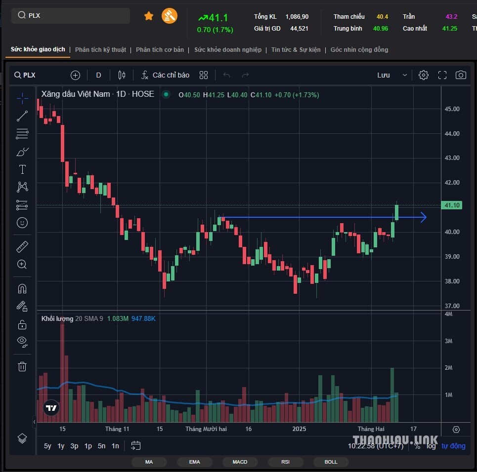477x472 pixels.
Task: Select the brush drawing tool
Action: click(x=22, y=152)
